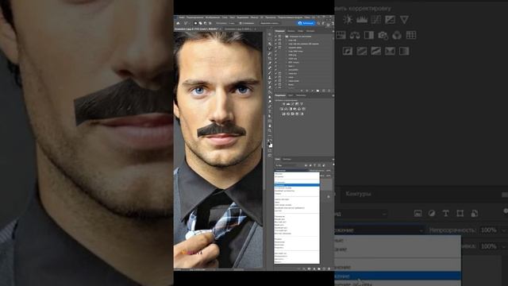This screenshot has height=286, width=508.
Task: Click enlarged envelope-shaped Selective Color icon
Action: click(390, 51)
